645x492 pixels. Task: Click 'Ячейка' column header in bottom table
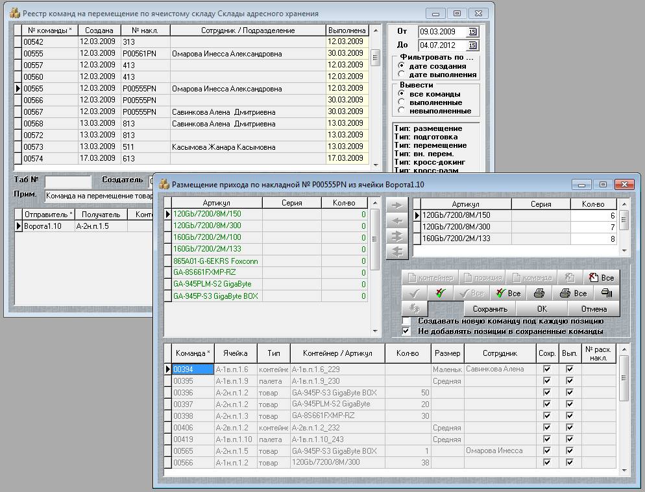pos(236,353)
